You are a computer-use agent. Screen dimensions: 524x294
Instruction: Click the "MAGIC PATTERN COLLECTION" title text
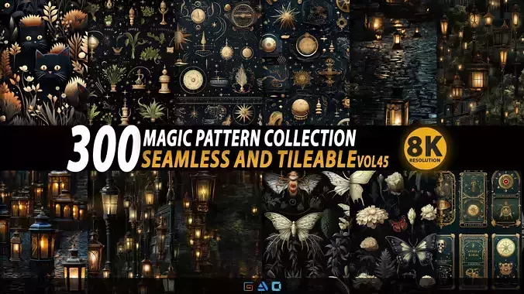(250, 138)
